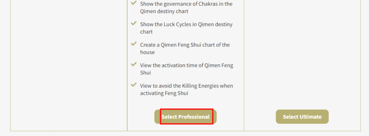Click the 'Qimen destiny chart' line under Chakras
This screenshot has height=136, width=369.
pyautogui.click(x=164, y=11)
